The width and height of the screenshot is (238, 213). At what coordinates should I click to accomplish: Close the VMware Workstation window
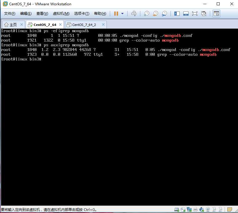(x=231, y=4)
